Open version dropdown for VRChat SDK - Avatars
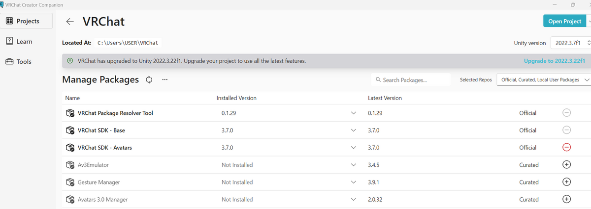591x209 pixels. click(353, 148)
